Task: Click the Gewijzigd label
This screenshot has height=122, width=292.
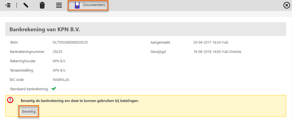Action: click(x=158, y=52)
